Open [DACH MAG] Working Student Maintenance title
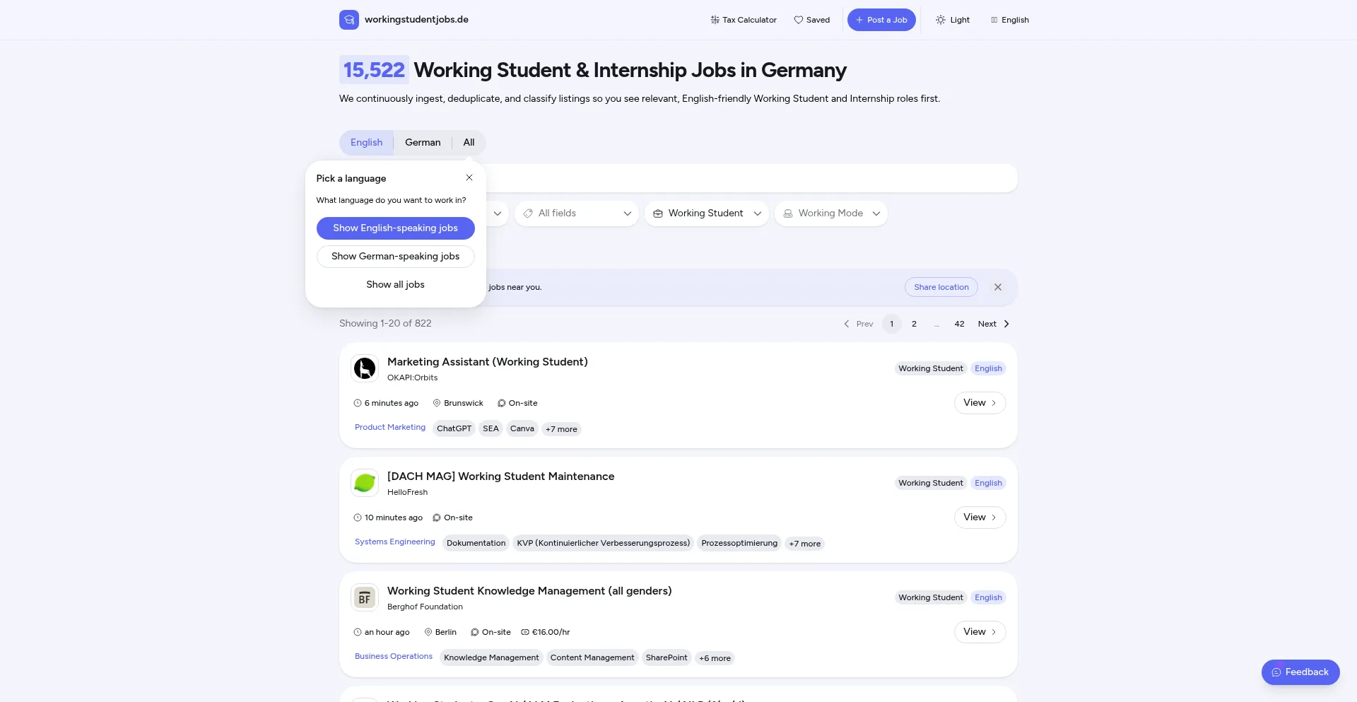The image size is (1357, 702). (501, 476)
